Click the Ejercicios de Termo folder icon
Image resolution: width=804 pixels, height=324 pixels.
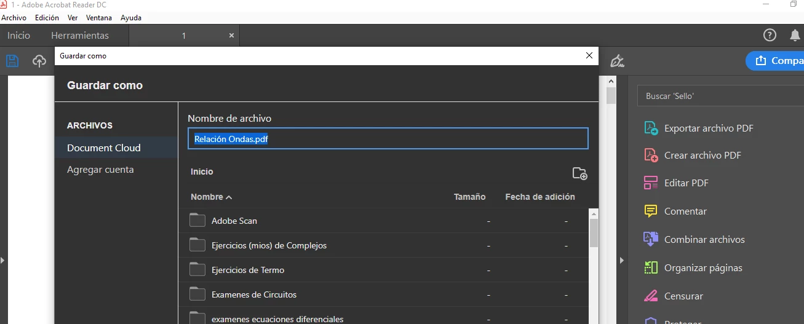point(197,269)
